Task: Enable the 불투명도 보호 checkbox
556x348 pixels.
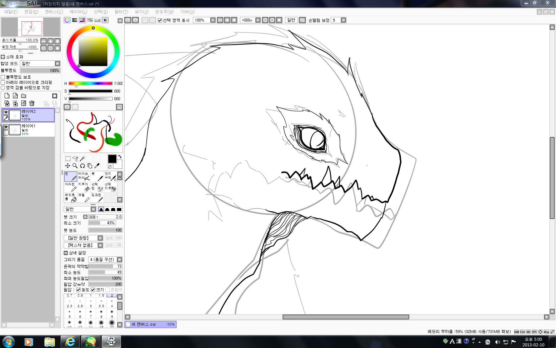Action: 3,77
